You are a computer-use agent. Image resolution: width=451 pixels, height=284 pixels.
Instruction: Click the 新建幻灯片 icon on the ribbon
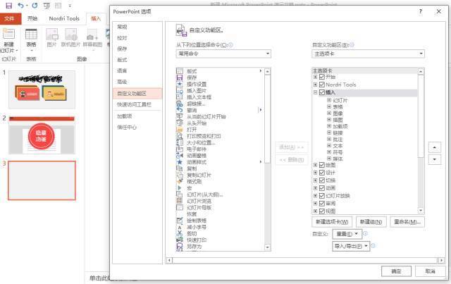click(x=8, y=34)
